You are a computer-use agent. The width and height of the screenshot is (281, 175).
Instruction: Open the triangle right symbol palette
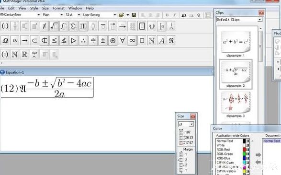click(x=73, y=41)
